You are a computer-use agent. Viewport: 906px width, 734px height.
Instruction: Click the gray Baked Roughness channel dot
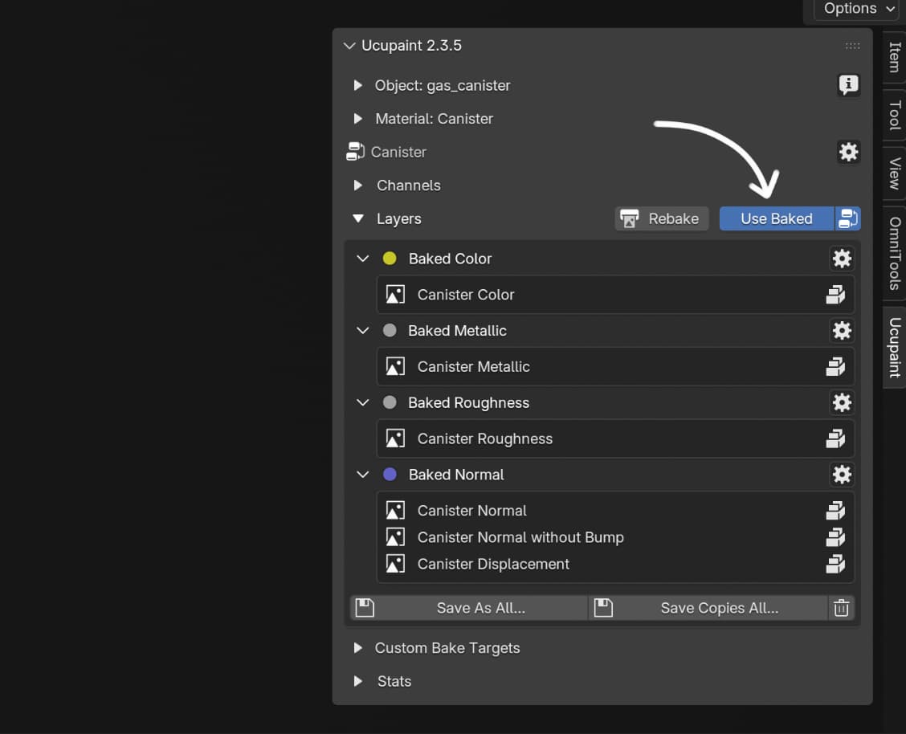coord(390,402)
